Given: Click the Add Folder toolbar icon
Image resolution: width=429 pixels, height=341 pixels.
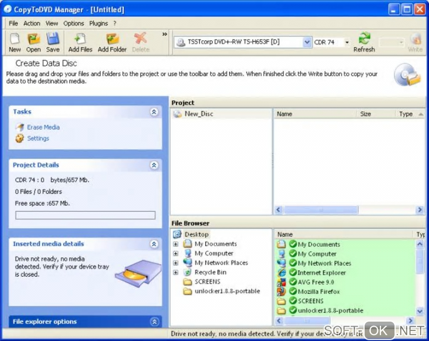Looking at the screenshot, I should click(112, 39).
